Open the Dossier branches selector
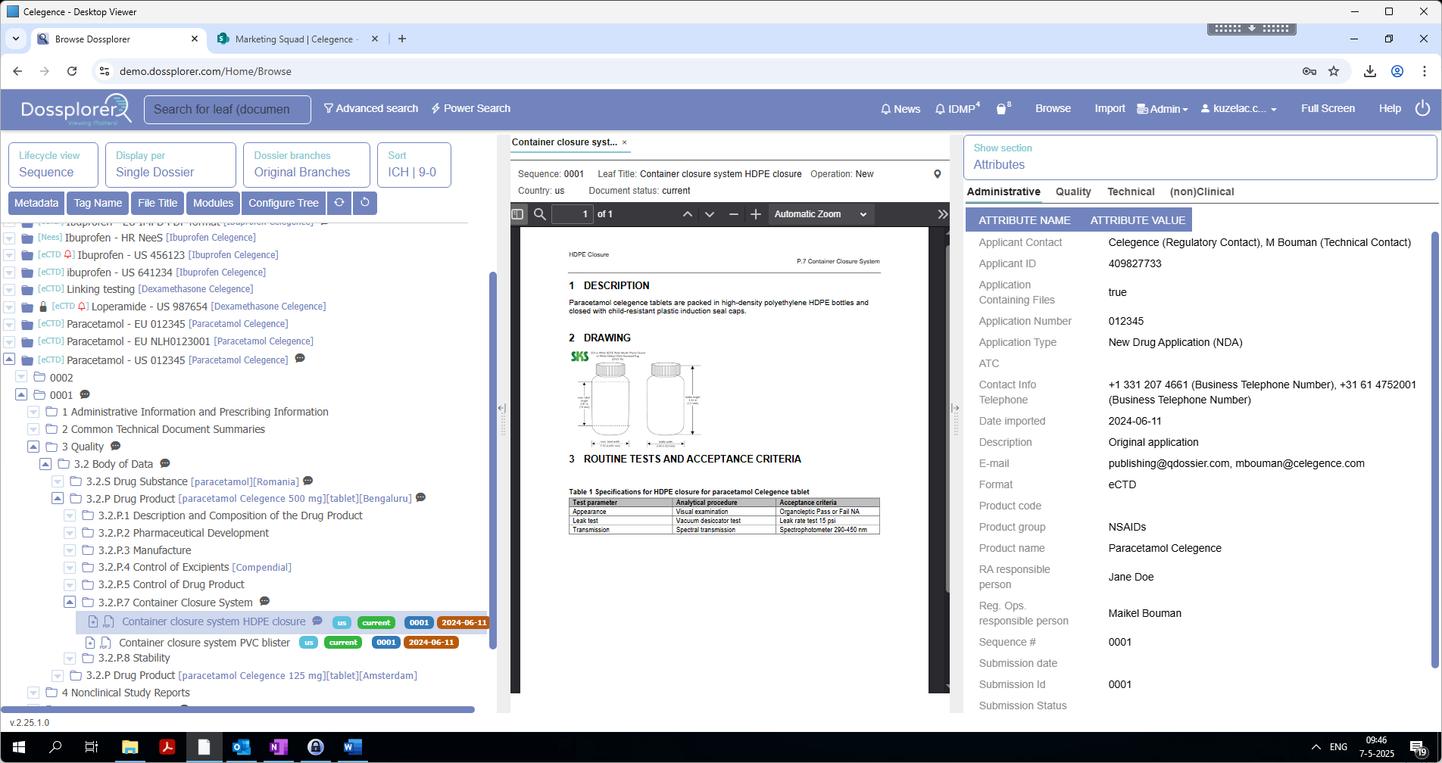Viewport: 1442px width, 763px height. tap(307, 164)
